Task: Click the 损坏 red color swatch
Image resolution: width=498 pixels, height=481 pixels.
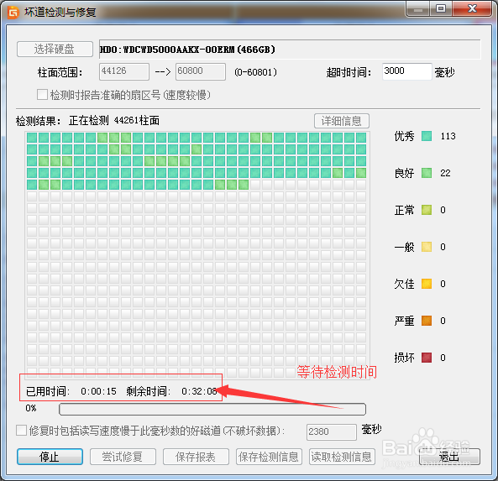Action: tap(427, 358)
